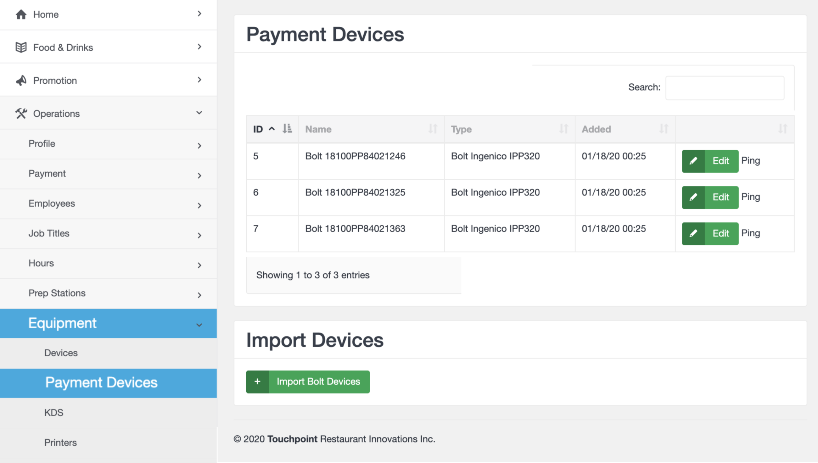Click the pencil icon for device 5
Image resolution: width=818 pixels, height=463 pixels.
click(x=693, y=161)
